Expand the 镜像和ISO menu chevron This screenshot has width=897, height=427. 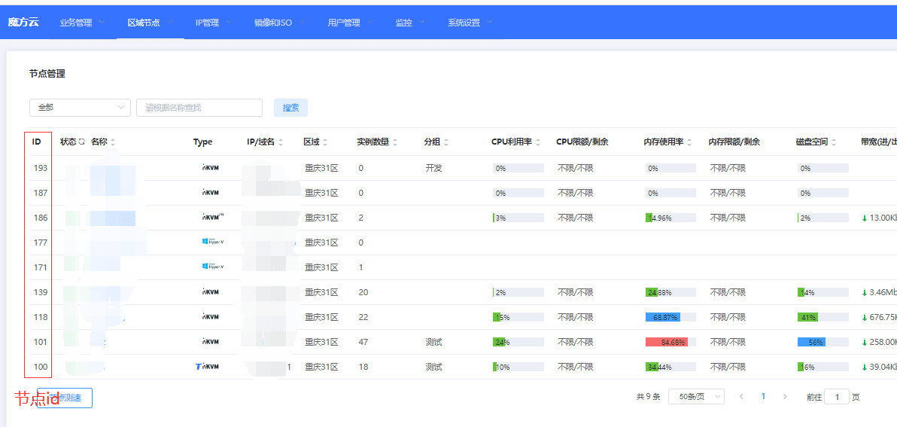(302, 23)
